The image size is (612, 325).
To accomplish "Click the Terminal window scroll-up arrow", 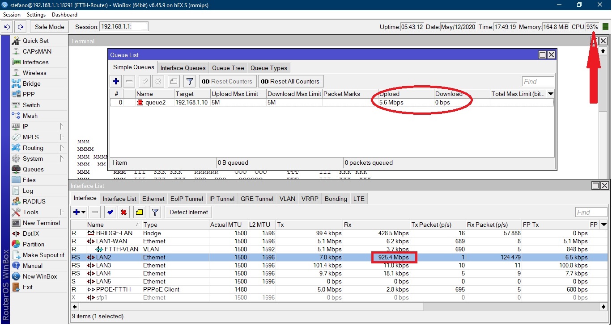I will (x=603, y=51).
